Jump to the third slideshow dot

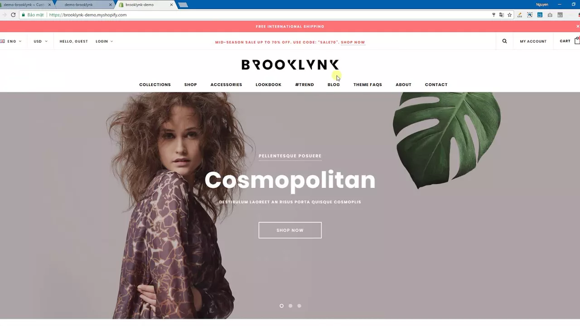click(x=299, y=306)
